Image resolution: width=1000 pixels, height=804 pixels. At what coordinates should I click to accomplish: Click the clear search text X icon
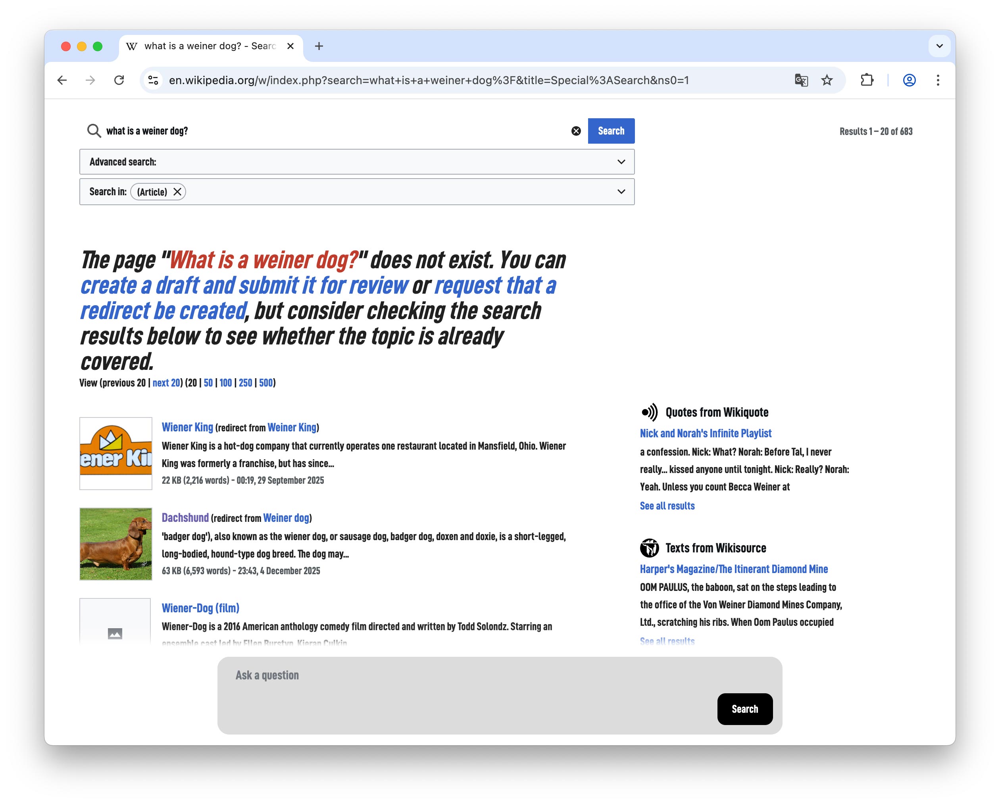[x=576, y=131]
